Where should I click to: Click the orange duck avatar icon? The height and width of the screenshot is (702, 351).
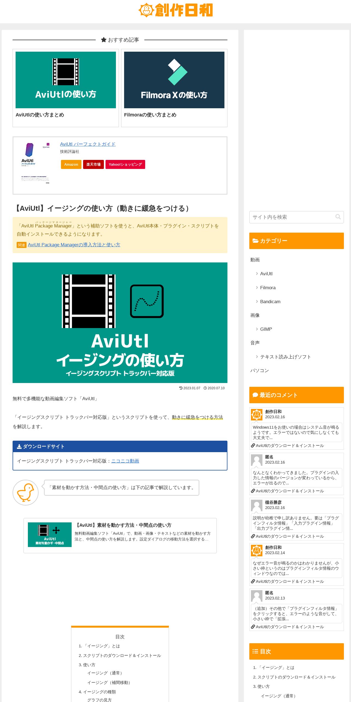pos(25,493)
